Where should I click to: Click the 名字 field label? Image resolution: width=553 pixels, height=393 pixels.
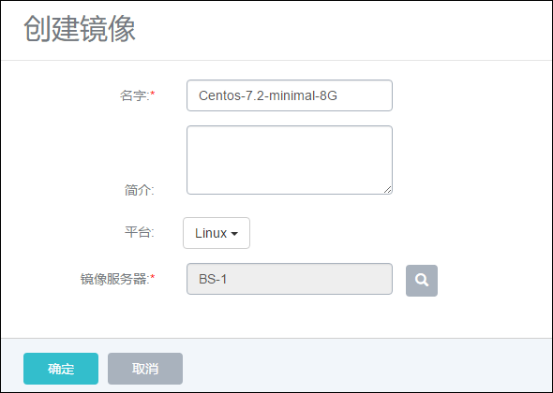pos(135,95)
